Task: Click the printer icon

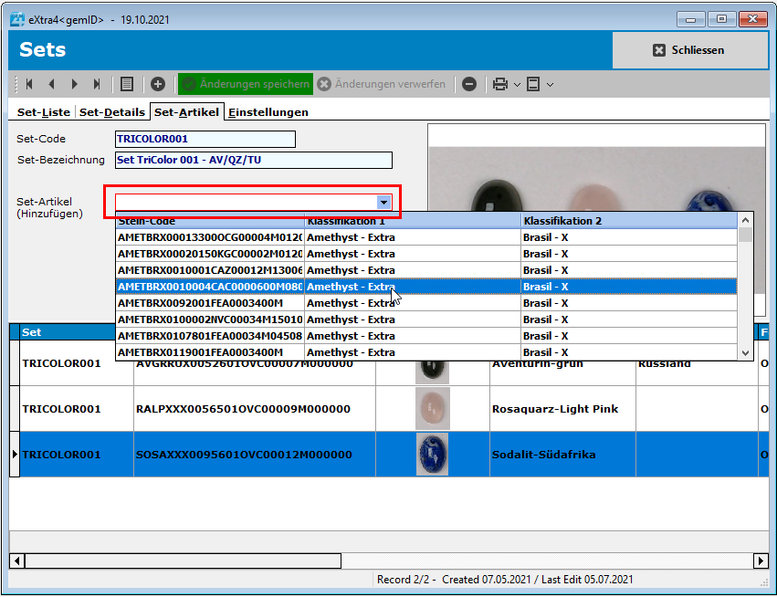Action: pyautogui.click(x=500, y=84)
